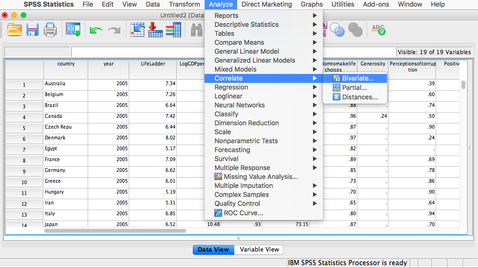This screenshot has height=268, width=478.
Task: Open the Graphs menu
Action: click(312, 4)
